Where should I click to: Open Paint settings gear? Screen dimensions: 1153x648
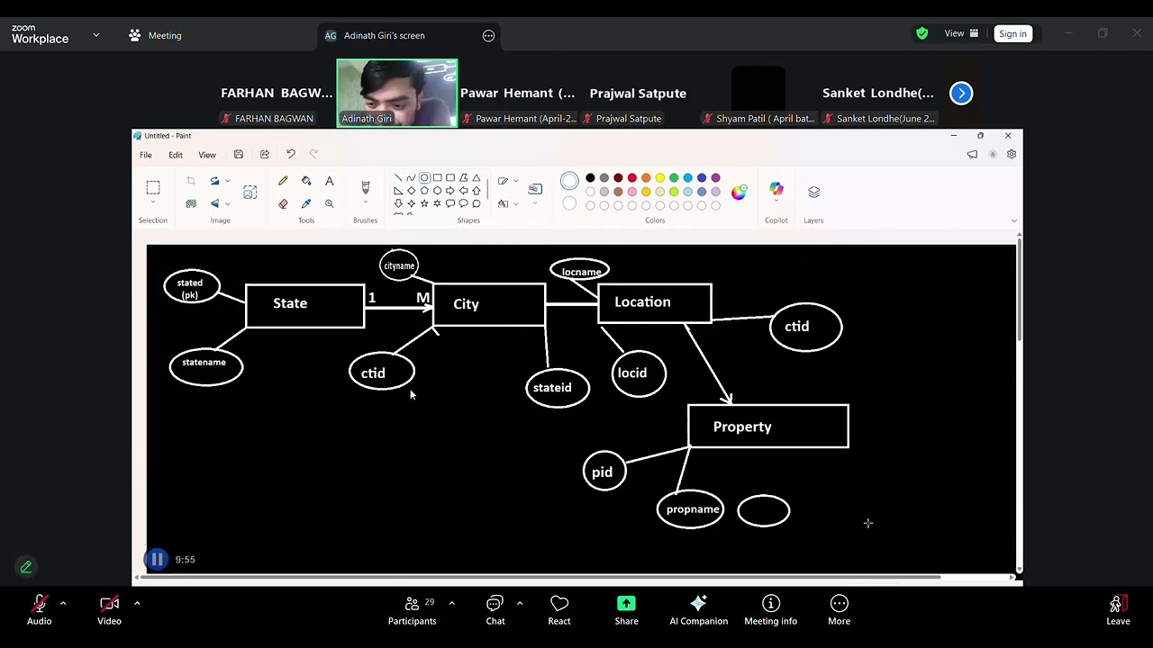[x=1012, y=155]
